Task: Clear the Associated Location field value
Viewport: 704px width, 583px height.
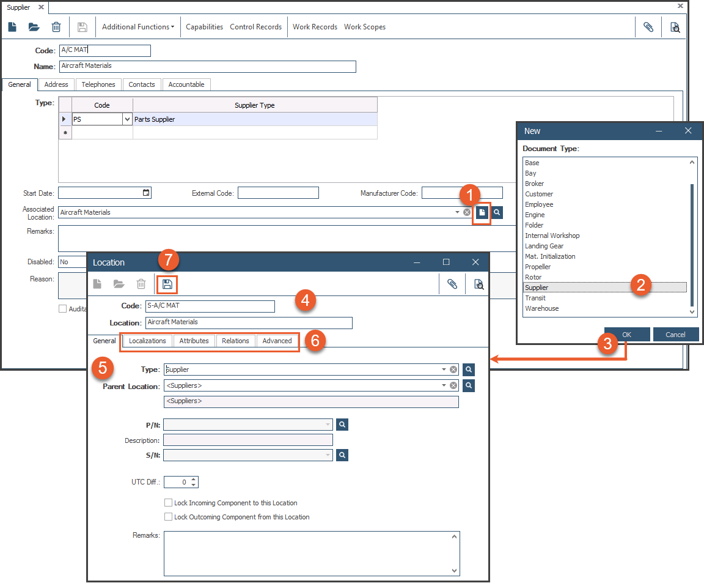Action: click(467, 212)
